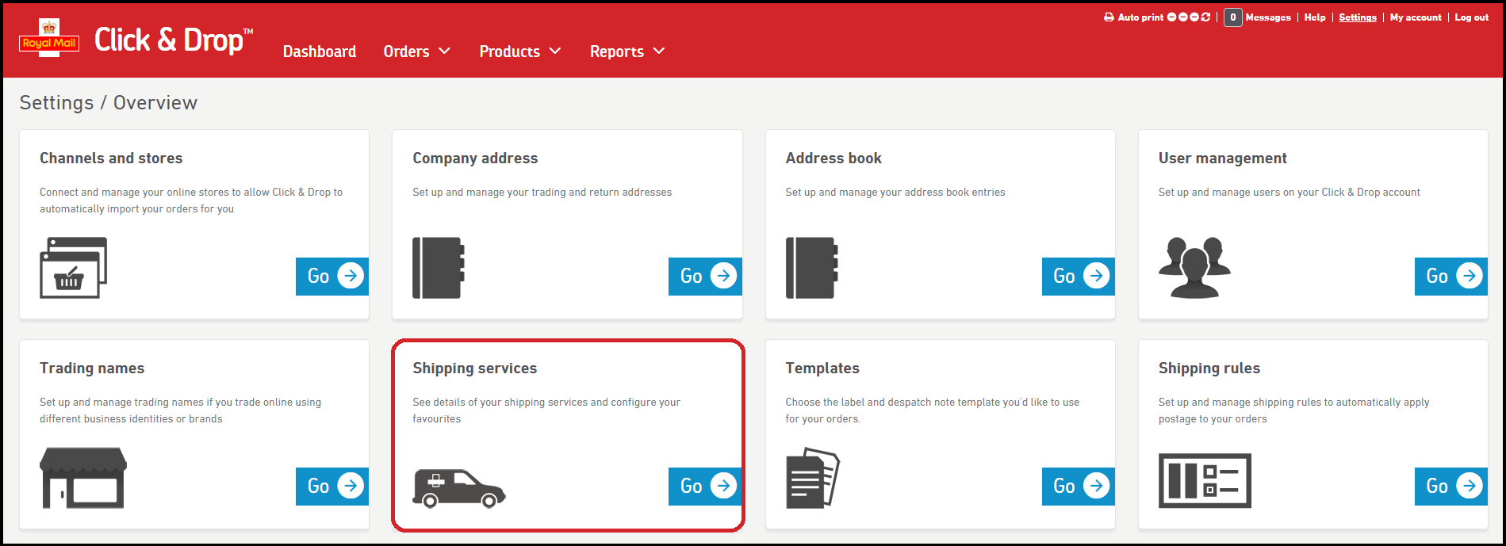Open the Help link

(1314, 17)
